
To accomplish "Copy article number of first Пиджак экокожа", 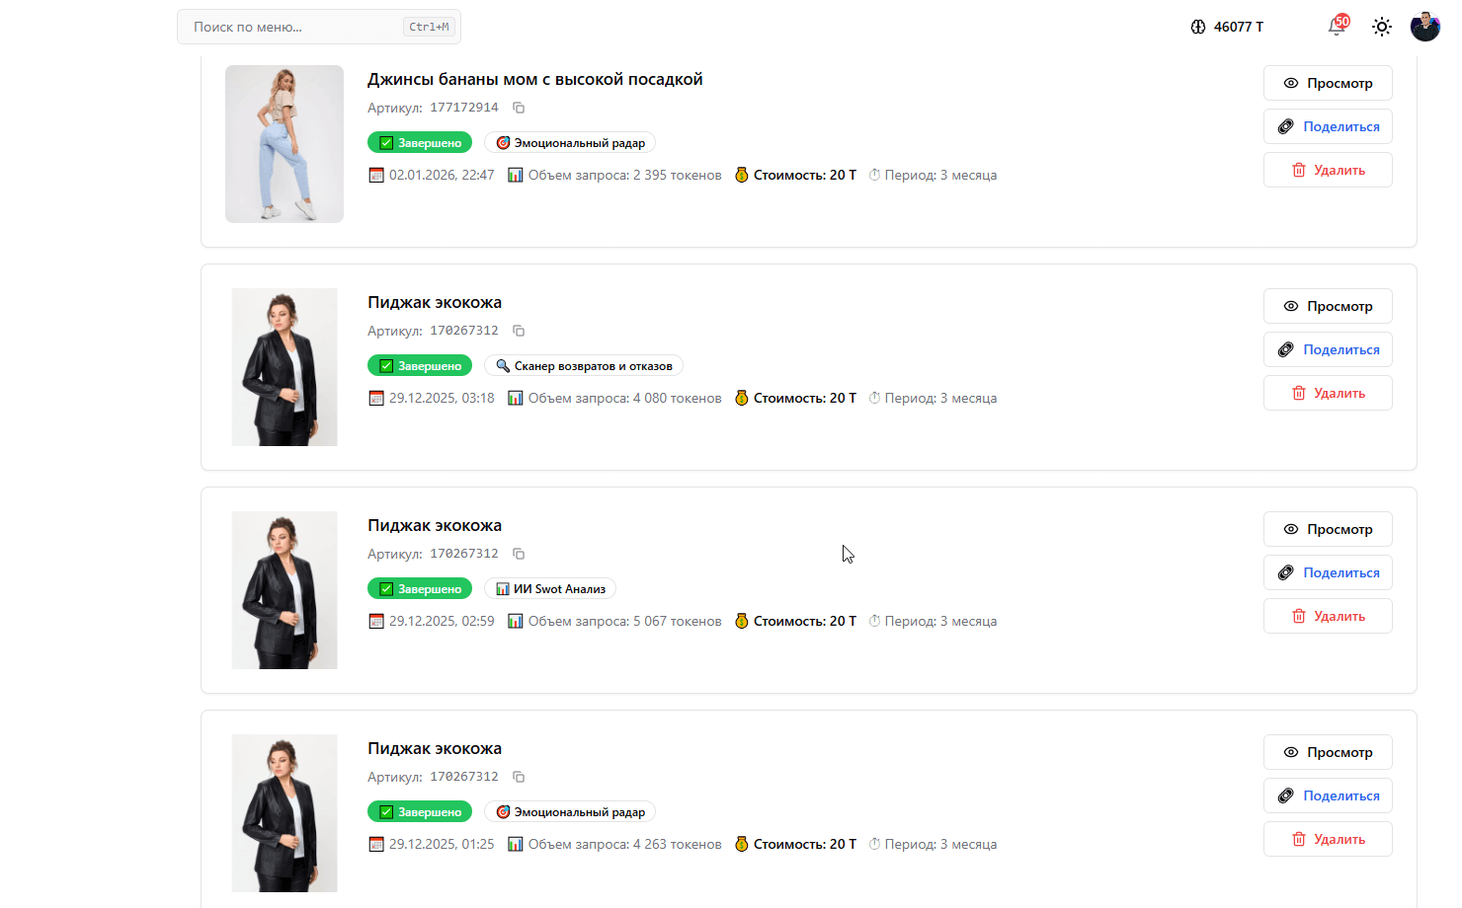I will 519,331.
